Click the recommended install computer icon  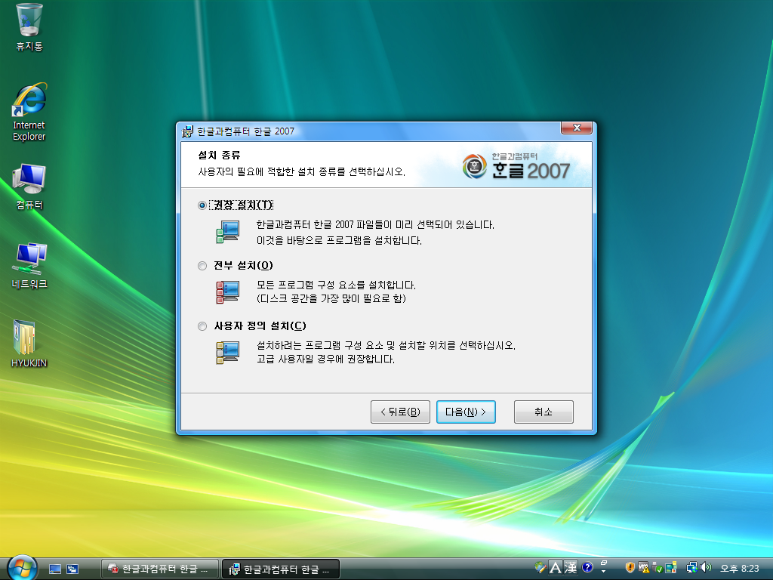tap(228, 232)
